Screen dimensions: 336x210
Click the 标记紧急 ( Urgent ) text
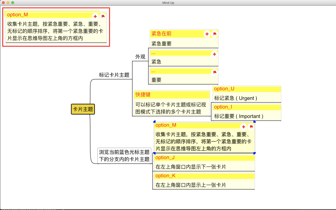[236, 98]
